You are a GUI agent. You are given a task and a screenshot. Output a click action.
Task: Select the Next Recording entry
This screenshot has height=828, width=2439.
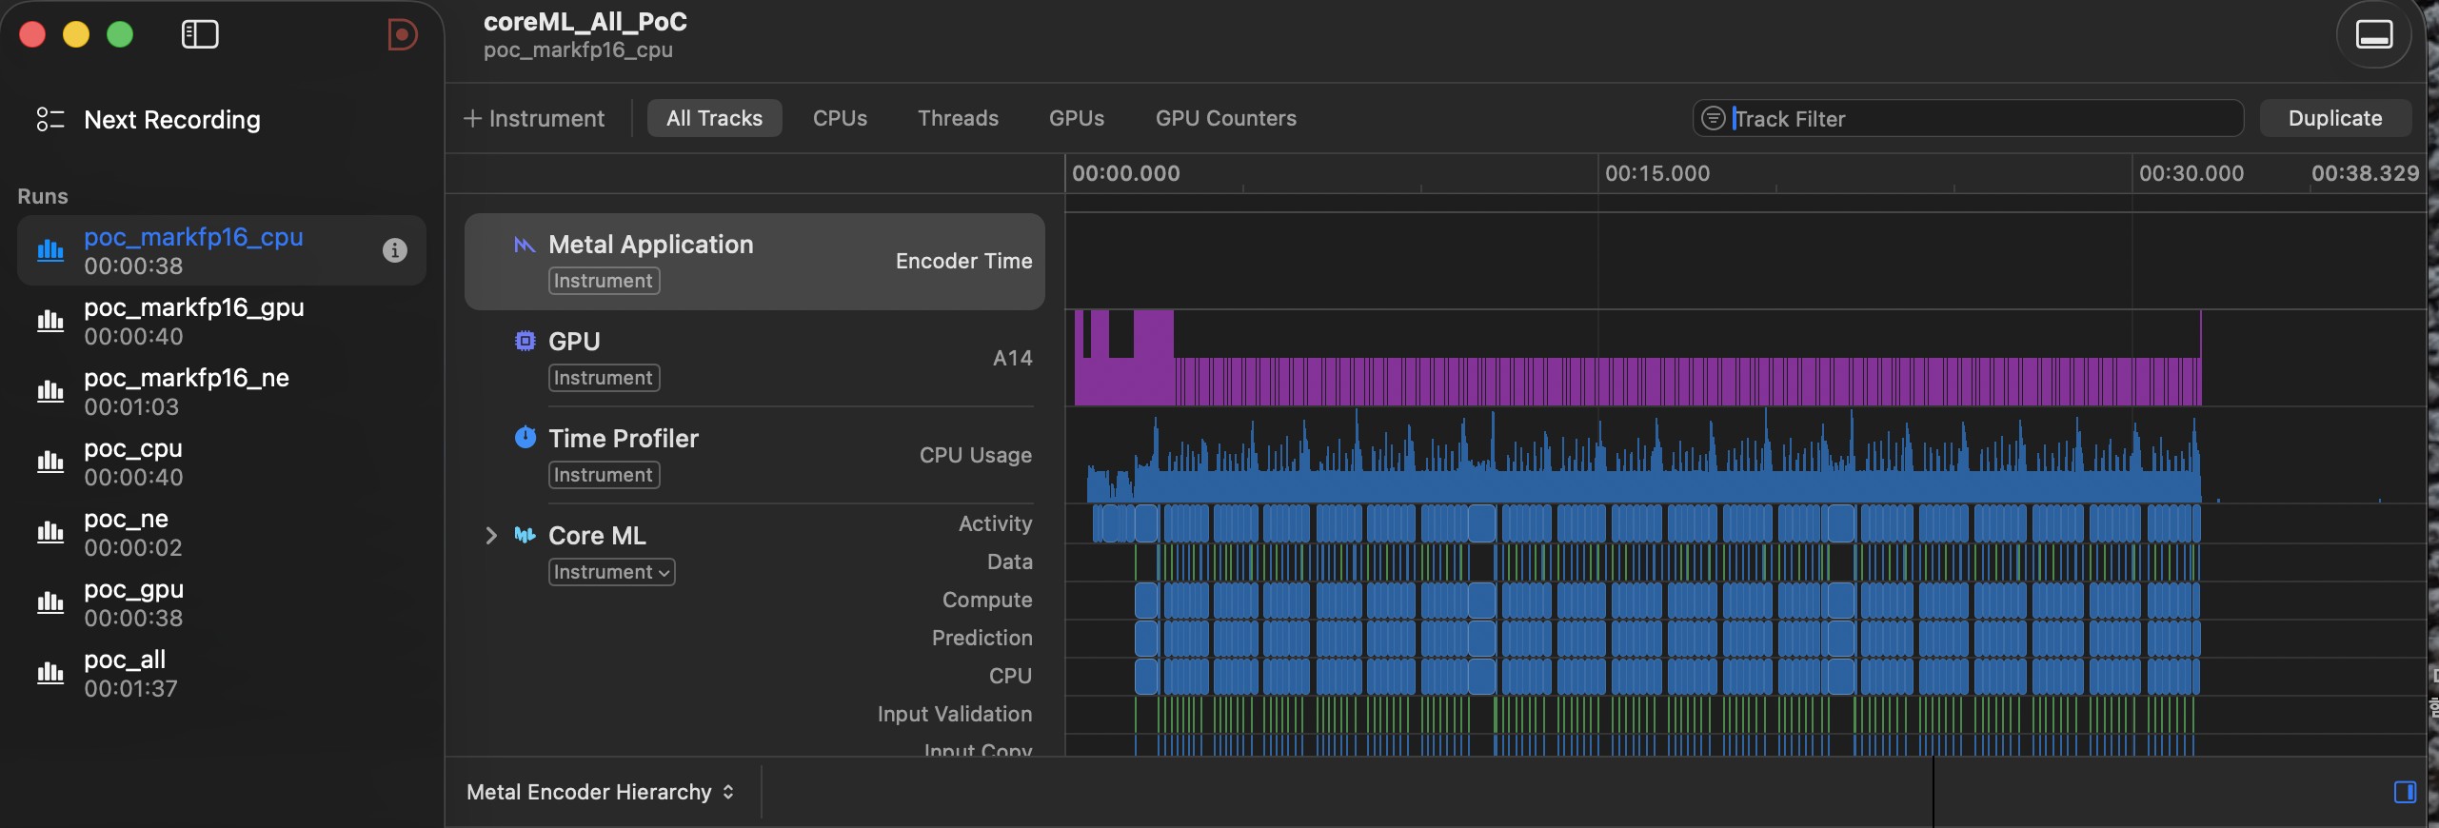172,120
